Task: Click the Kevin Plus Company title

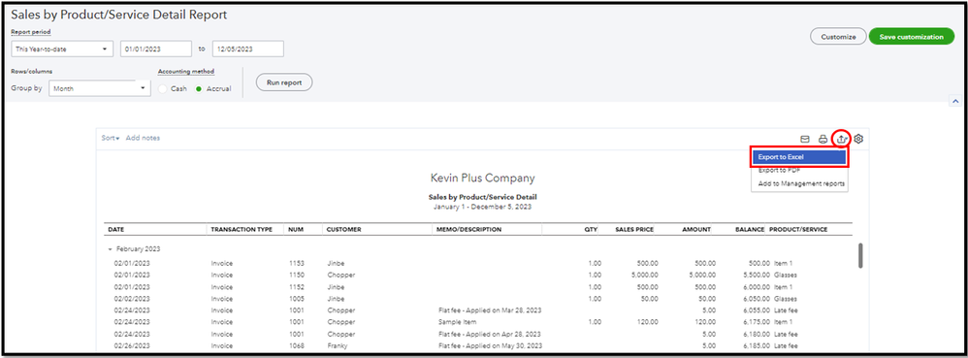Action: [482, 179]
